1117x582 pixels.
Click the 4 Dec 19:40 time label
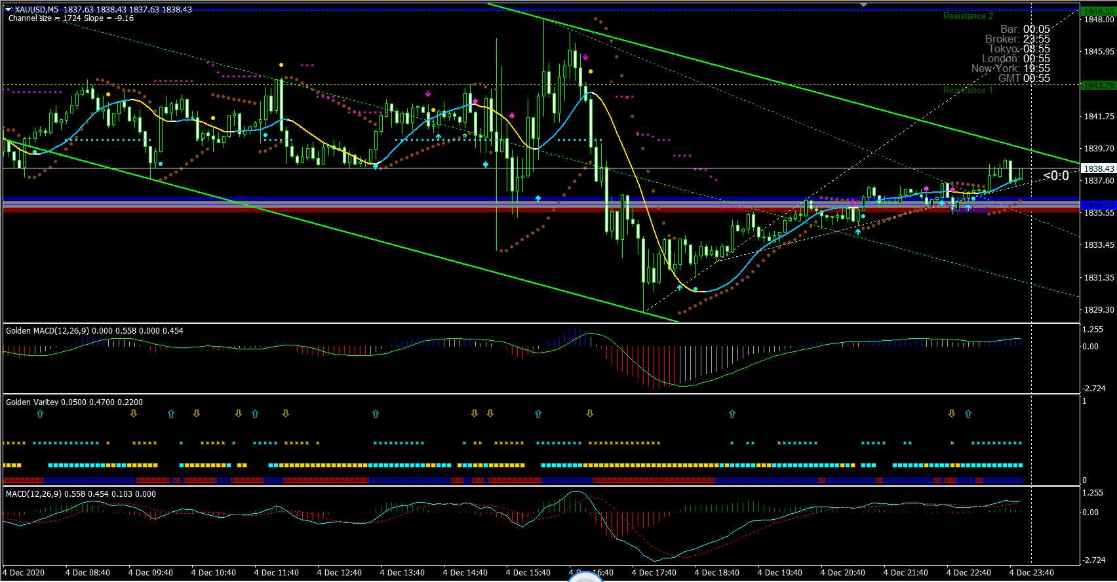[780, 573]
